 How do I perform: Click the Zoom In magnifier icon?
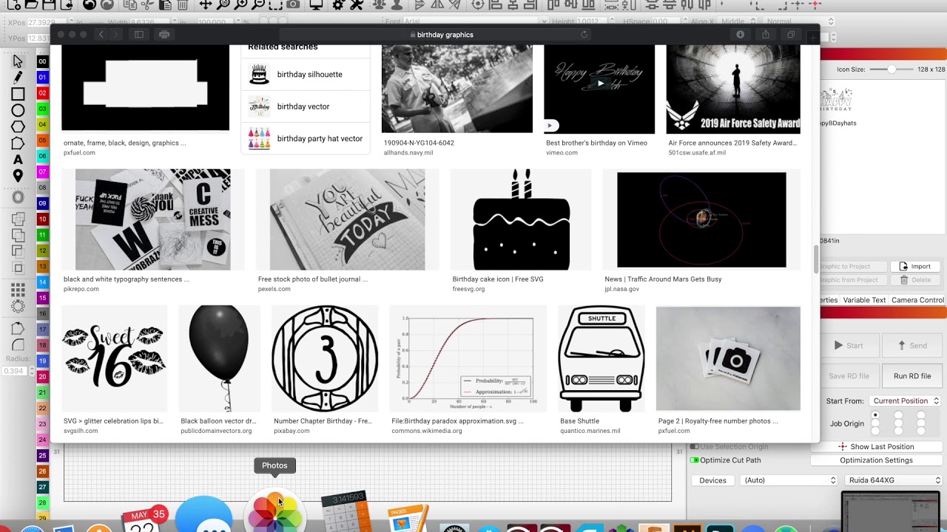tap(241, 4)
